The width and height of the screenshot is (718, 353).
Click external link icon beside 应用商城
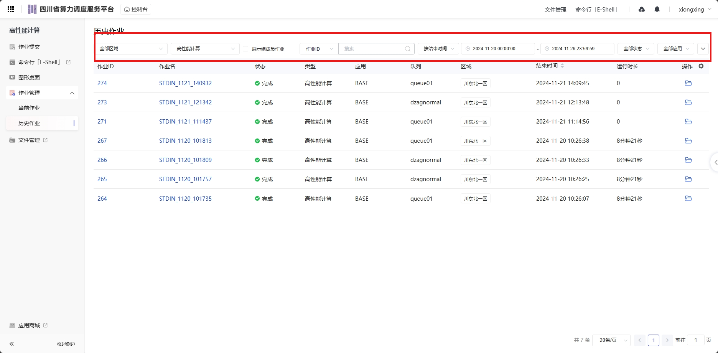click(x=45, y=325)
